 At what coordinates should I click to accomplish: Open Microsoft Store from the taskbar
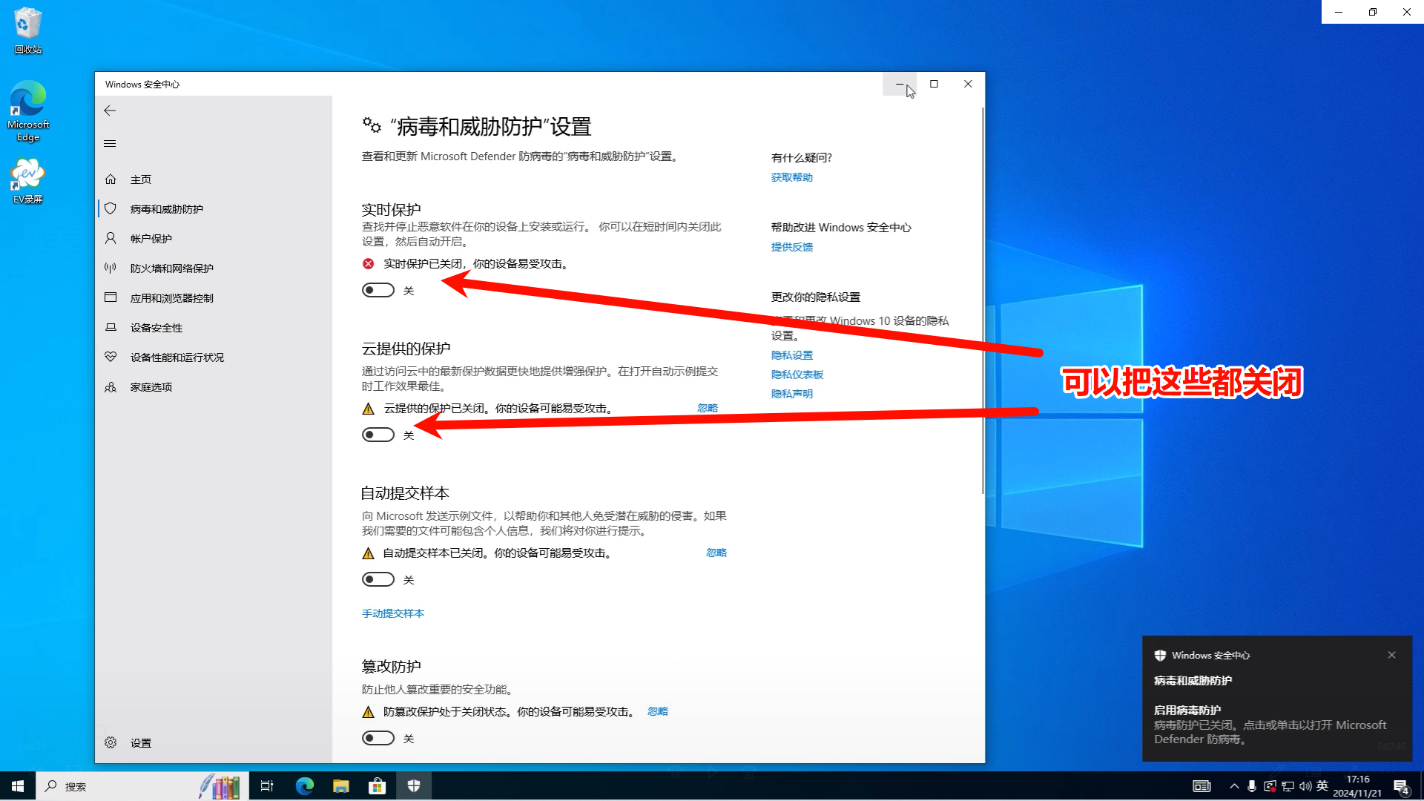[x=378, y=786]
